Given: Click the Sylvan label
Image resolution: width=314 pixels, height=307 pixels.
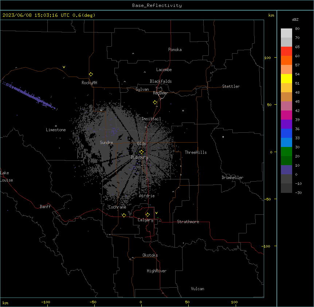Looking at the screenshot, I should pyautogui.click(x=142, y=89).
